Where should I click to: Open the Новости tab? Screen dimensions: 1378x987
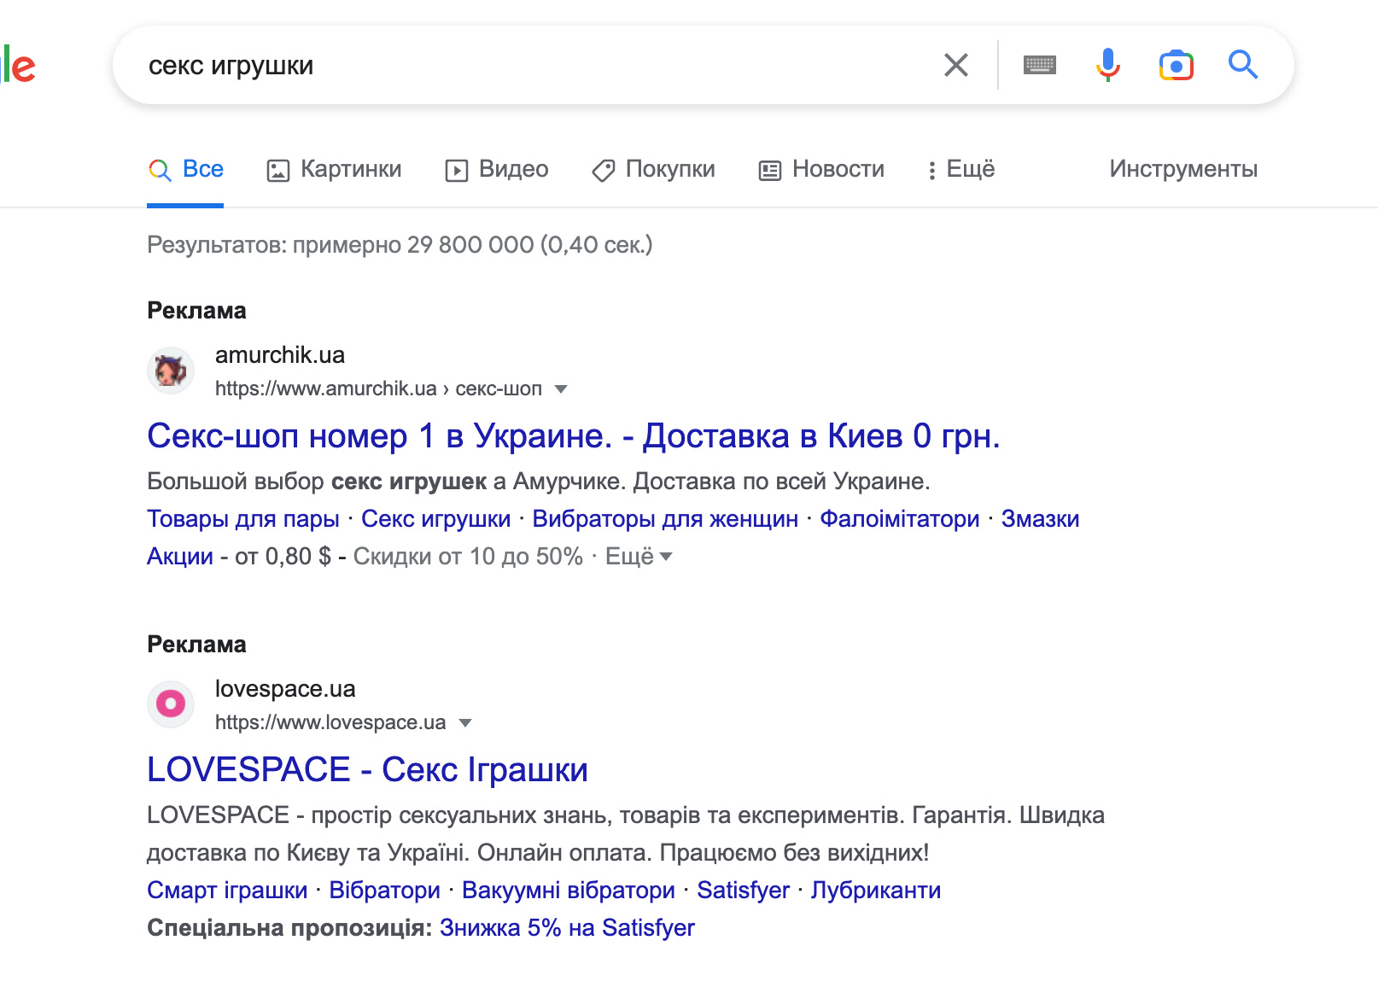tap(821, 169)
